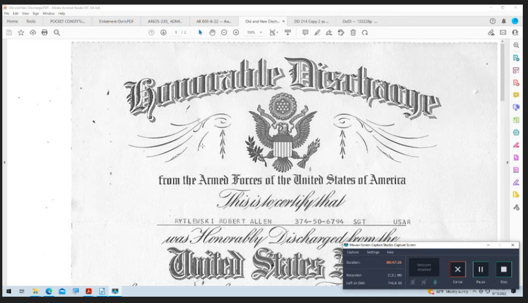528x303 pixels.
Task: Go to the next page arrow
Action: (163, 33)
